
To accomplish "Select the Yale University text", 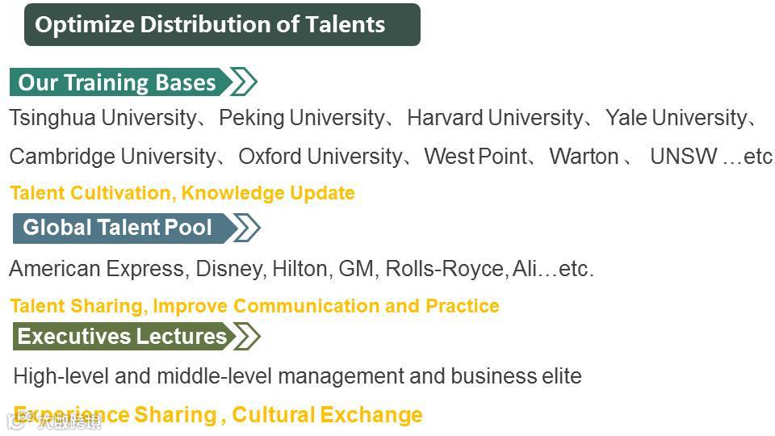I will 677,118.
